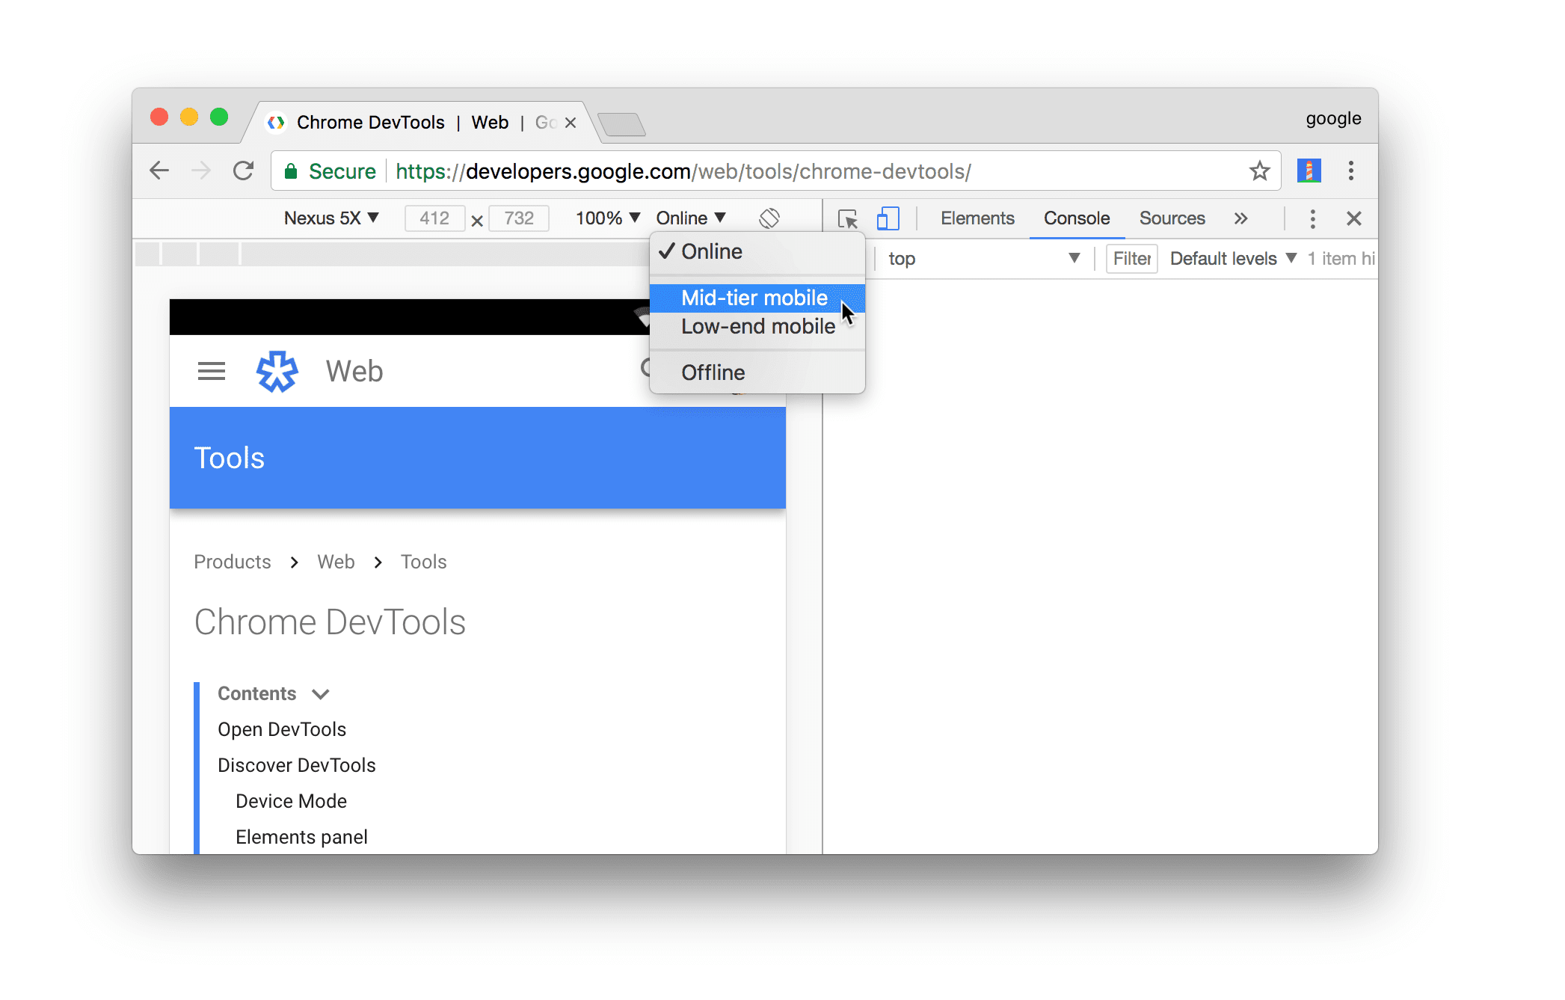Switch to the Elements panel tab
1565x1000 pixels.
click(977, 218)
